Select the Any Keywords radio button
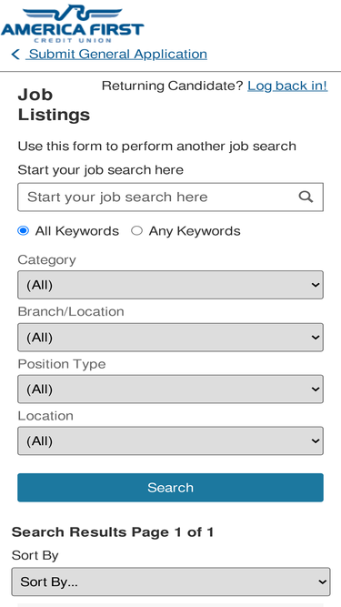The height and width of the screenshot is (607, 341). [x=136, y=231]
